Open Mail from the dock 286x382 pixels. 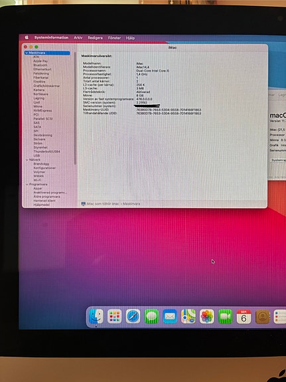(170, 316)
